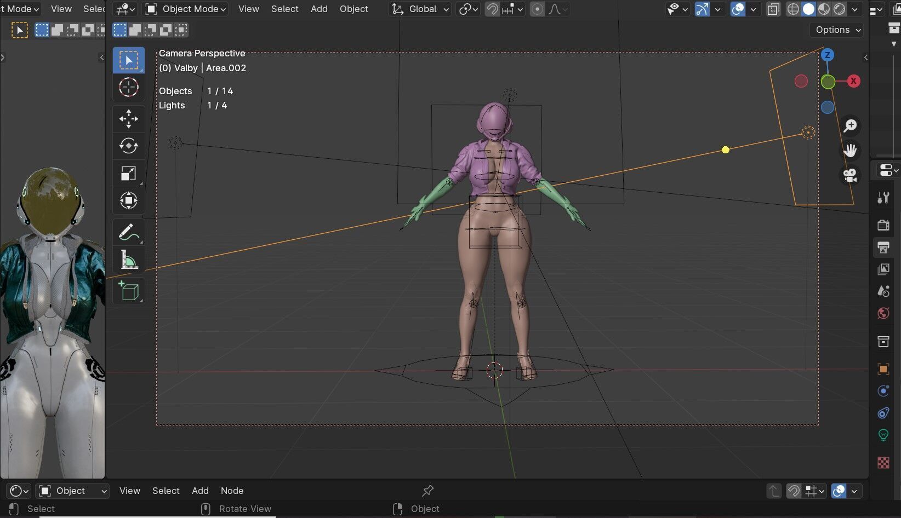Screen dimensions: 901x518
Task: Open the Output properties tab
Action: click(x=883, y=248)
